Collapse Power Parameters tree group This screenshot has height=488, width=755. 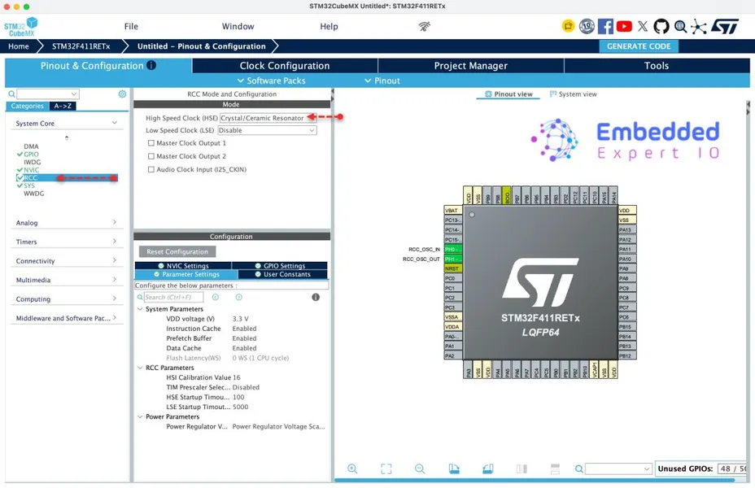tap(140, 416)
